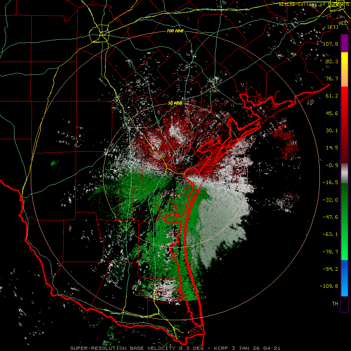Click the VEL legend title
This screenshot has height=351, width=351.
click(x=343, y=23)
